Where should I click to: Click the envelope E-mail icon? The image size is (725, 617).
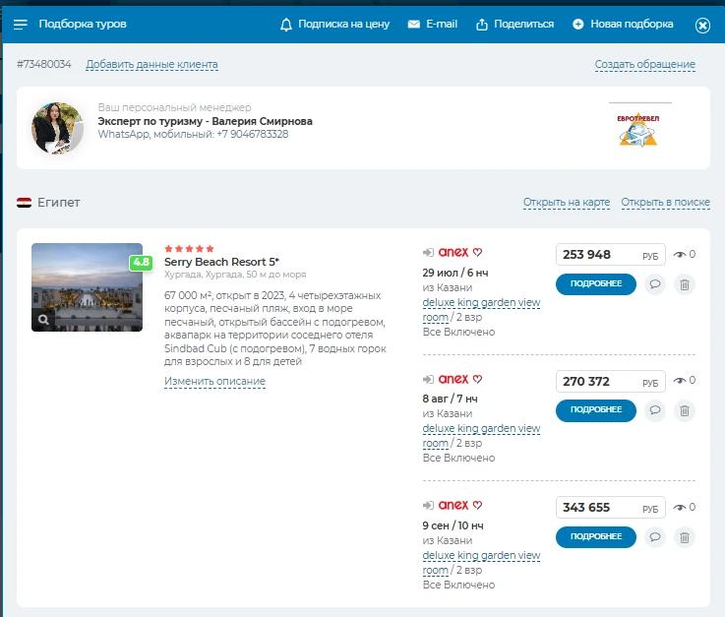click(x=414, y=24)
